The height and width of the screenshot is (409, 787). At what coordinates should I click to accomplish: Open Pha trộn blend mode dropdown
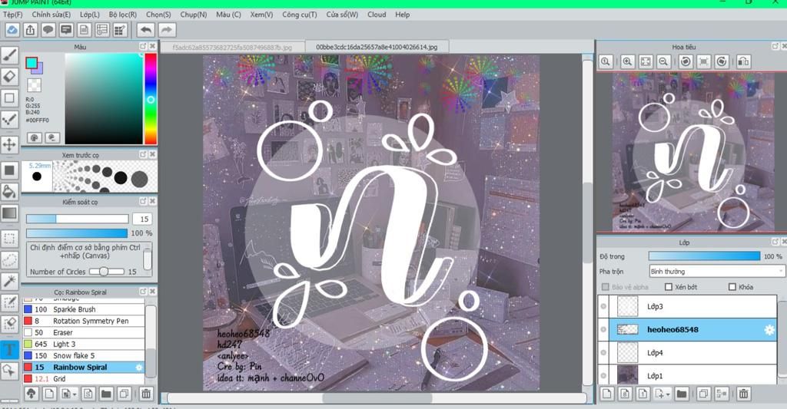pos(716,271)
